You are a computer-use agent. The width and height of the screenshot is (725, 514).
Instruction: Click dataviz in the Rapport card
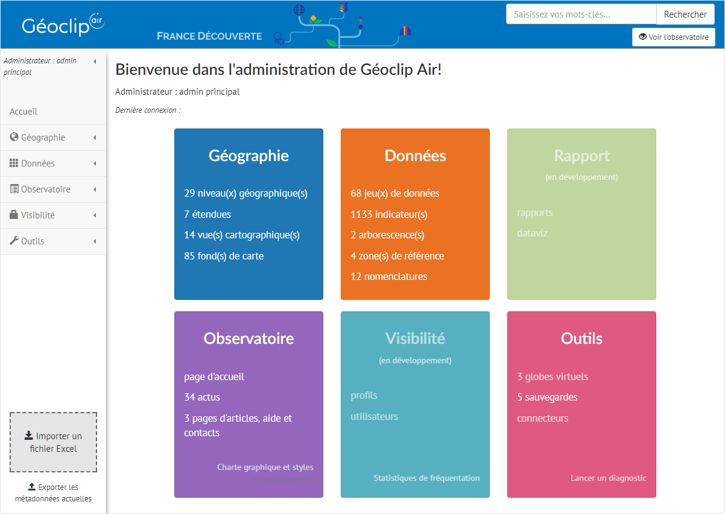click(x=533, y=233)
